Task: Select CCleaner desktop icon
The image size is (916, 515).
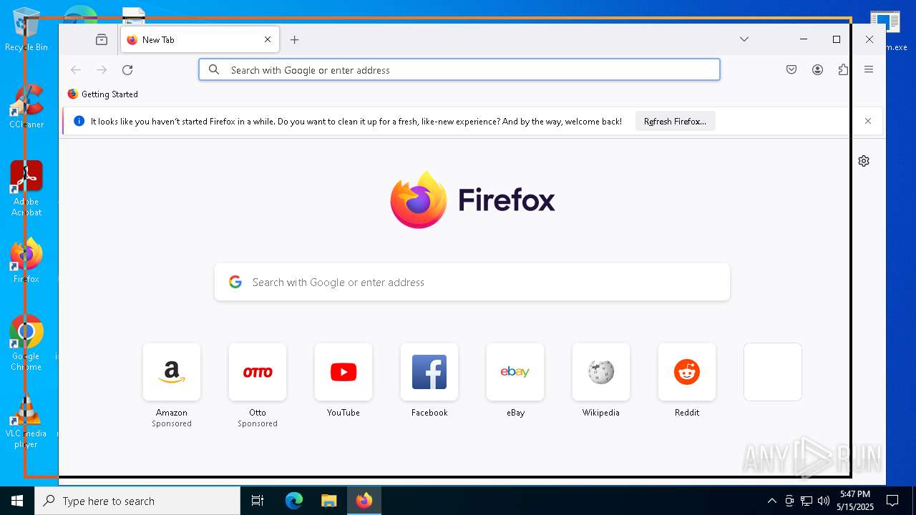Action: [x=26, y=107]
